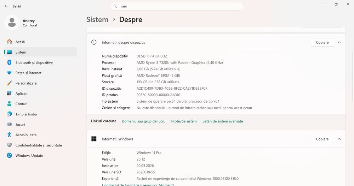Image resolution: width=354 pixels, height=186 pixels.
Task: Open Conturi settings
Action: coord(40,104)
